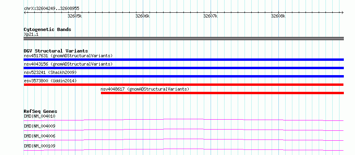The image size is (355, 155).
Task: Click the 32608k ruler tick label
Action: [x=278, y=16]
